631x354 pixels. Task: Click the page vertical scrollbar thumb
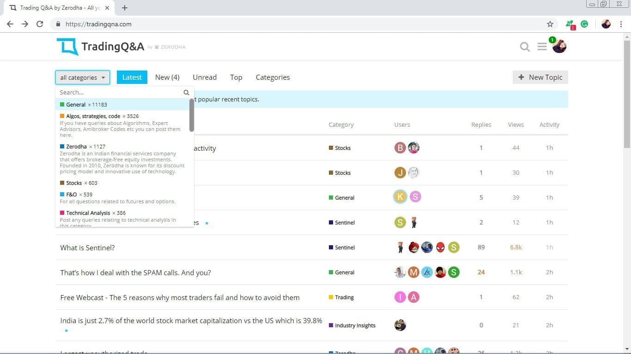627,94
